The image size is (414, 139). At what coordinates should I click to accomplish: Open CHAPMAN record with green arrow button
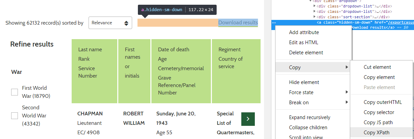pos(248,119)
